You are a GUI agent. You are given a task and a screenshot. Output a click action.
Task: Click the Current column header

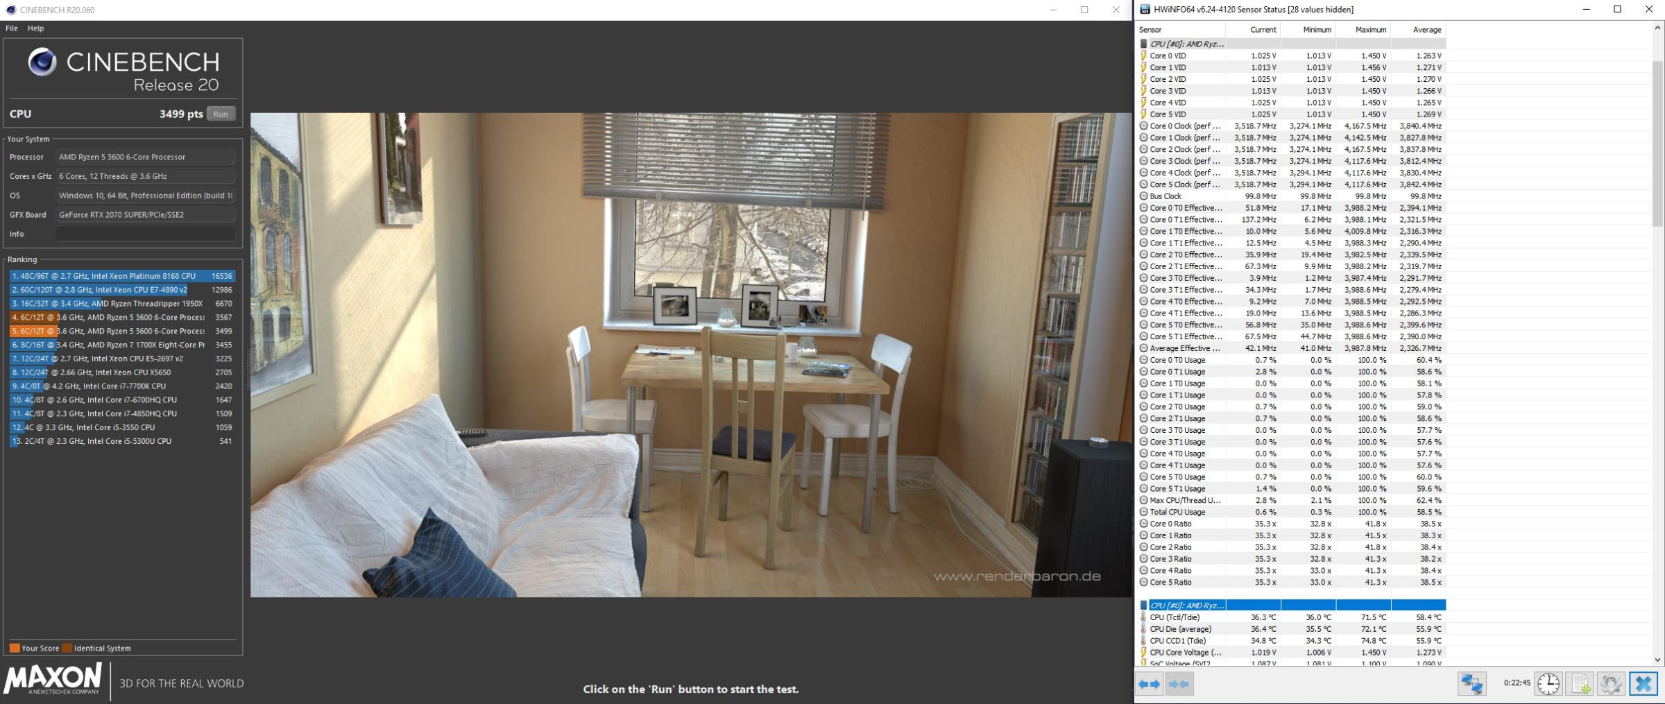(1253, 30)
